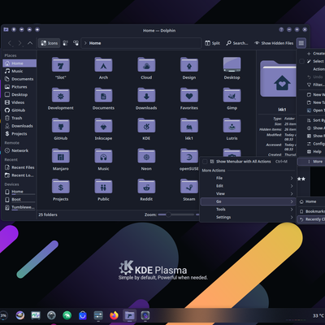Toggle Show Hidden Files
The image size is (325, 325).
tap(274, 43)
